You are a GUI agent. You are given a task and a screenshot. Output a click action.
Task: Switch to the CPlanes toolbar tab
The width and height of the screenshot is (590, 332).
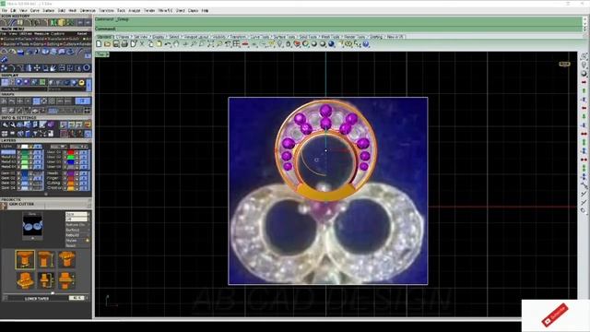point(123,37)
